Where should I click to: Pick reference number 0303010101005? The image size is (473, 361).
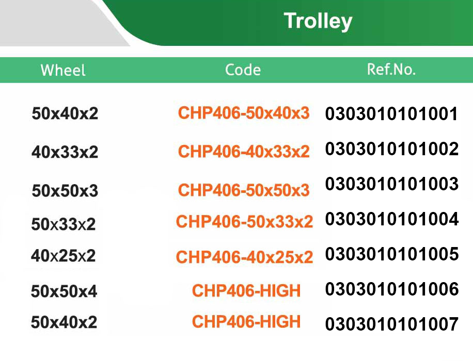[391, 254]
